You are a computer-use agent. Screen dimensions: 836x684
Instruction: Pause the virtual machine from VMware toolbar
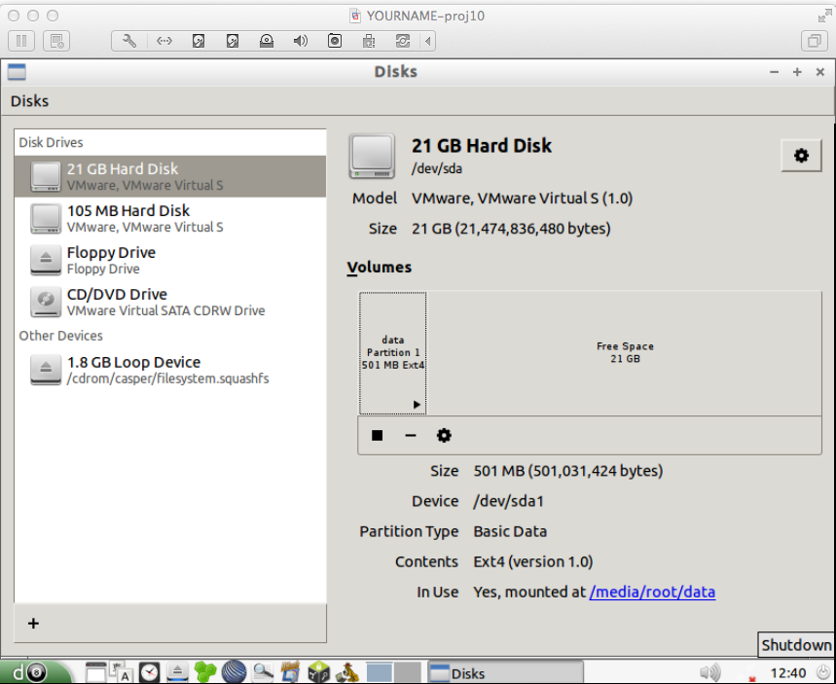click(21, 41)
